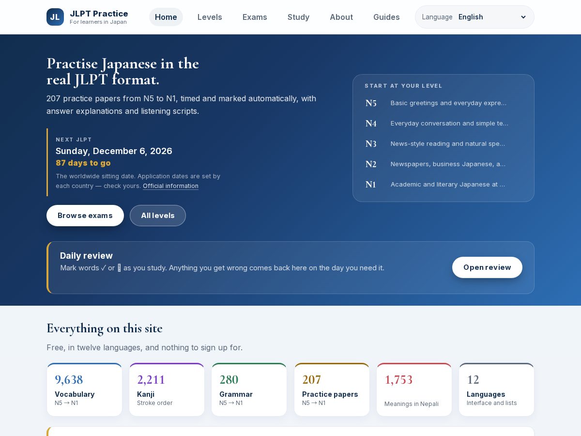This screenshot has height=436, width=581.
Task: Select the N1 academic Japanese row
Action: tap(443, 185)
